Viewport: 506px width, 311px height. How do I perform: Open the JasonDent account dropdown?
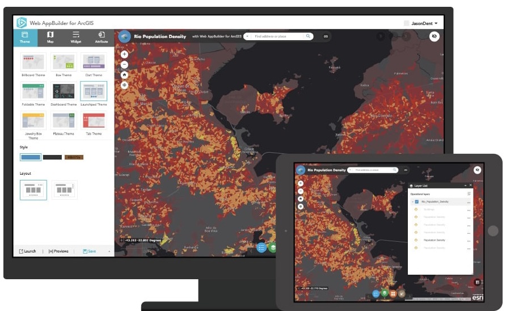pyautogui.click(x=424, y=23)
